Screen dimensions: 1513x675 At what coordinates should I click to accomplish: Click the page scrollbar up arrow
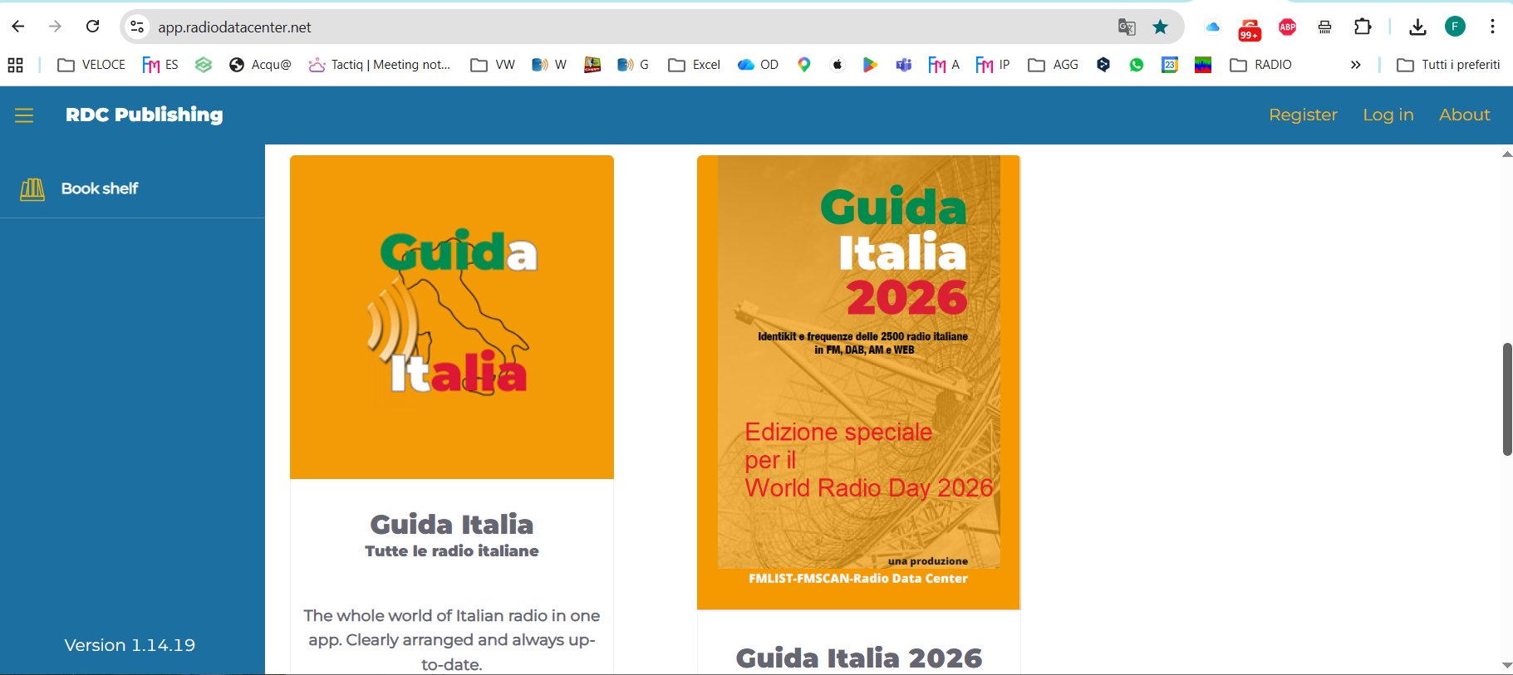pos(1506,155)
